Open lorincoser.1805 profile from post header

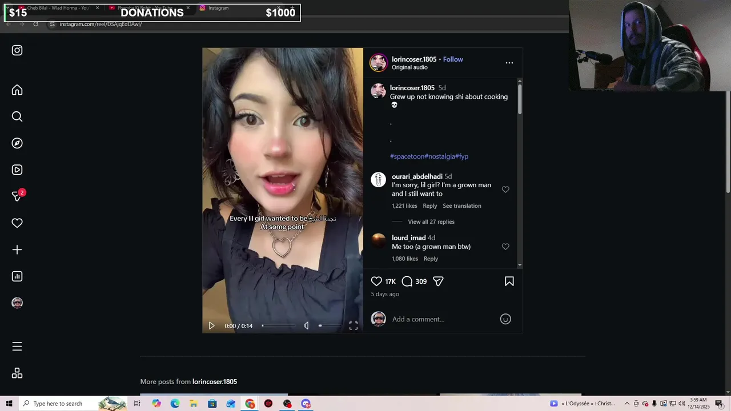414,59
